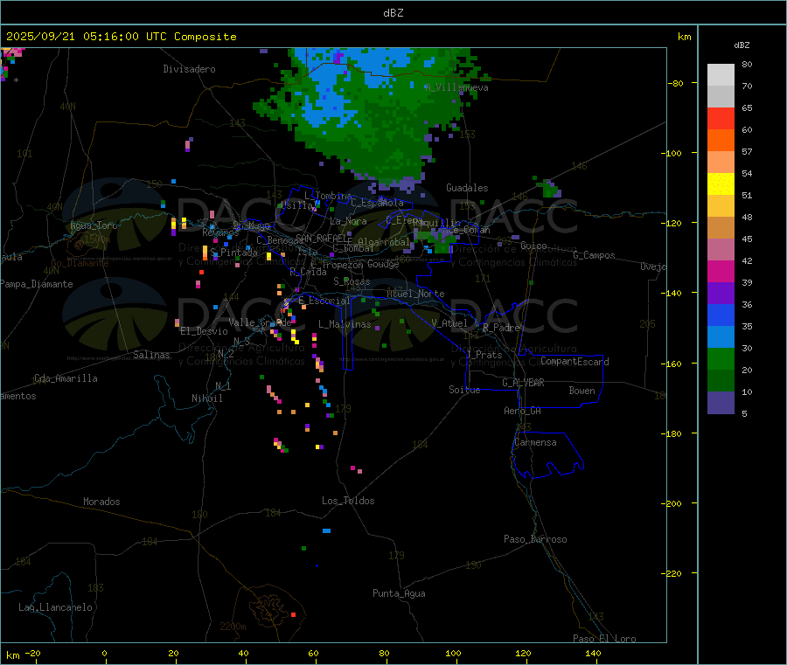Click the Salinas location label

[151, 355]
